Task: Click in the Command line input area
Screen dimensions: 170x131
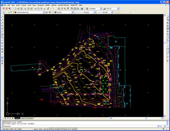Action: pyautogui.click(x=80, y=126)
